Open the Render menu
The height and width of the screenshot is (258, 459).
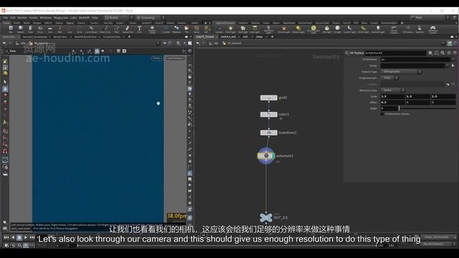[22, 17]
